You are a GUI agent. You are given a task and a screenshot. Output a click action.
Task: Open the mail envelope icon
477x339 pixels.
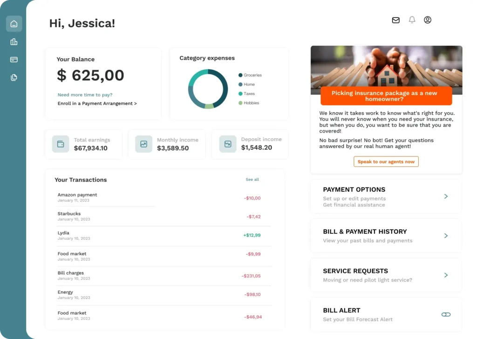click(396, 20)
